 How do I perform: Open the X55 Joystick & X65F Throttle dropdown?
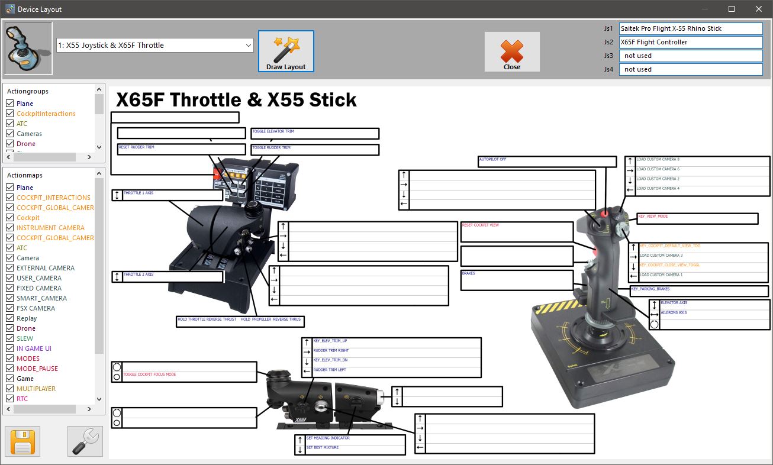tap(155, 45)
